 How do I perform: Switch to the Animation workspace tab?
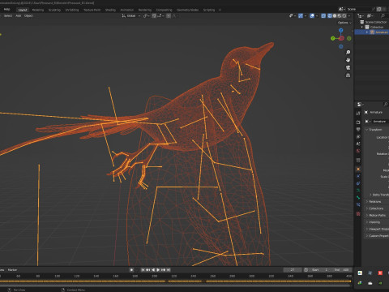click(126, 10)
